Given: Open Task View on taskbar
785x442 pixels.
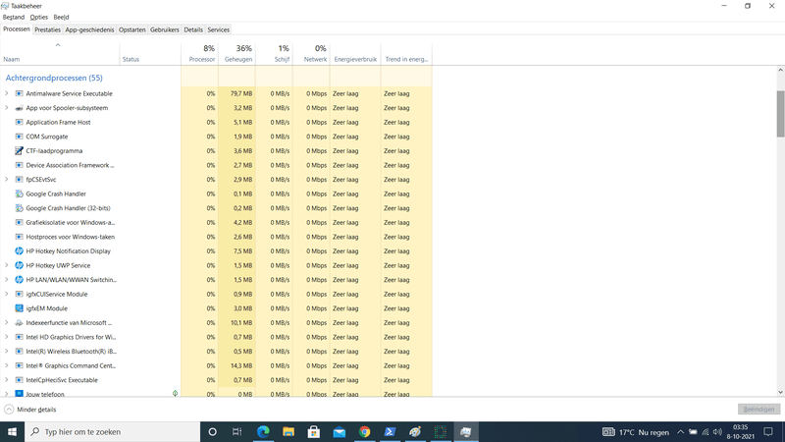Looking at the screenshot, I should (x=236, y=431).
